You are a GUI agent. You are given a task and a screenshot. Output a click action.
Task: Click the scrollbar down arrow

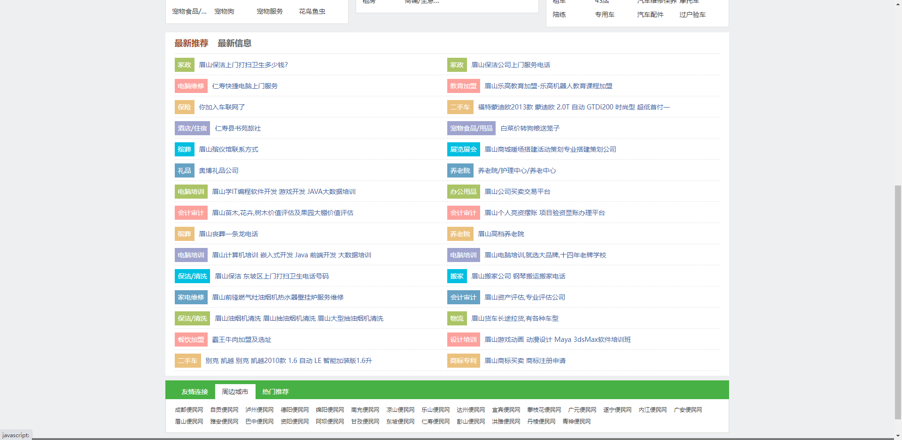pyautogui.click(x=898, y=436)
